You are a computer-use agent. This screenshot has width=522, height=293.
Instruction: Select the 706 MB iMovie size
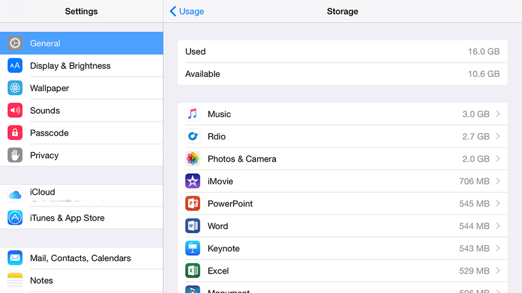[474, 181]
